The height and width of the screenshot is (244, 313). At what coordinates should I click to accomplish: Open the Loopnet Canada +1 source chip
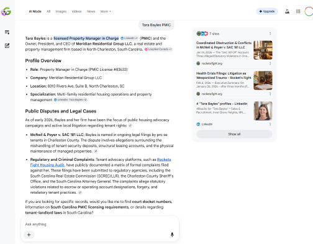tap(158, 49)
